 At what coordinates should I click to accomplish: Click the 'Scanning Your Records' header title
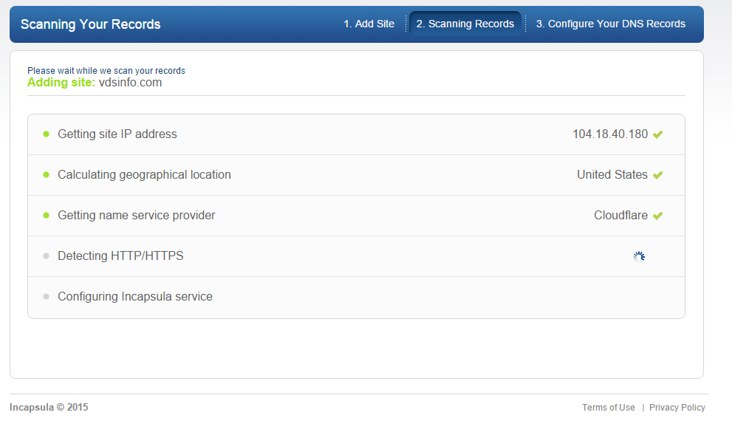click(x=91, y=24)
